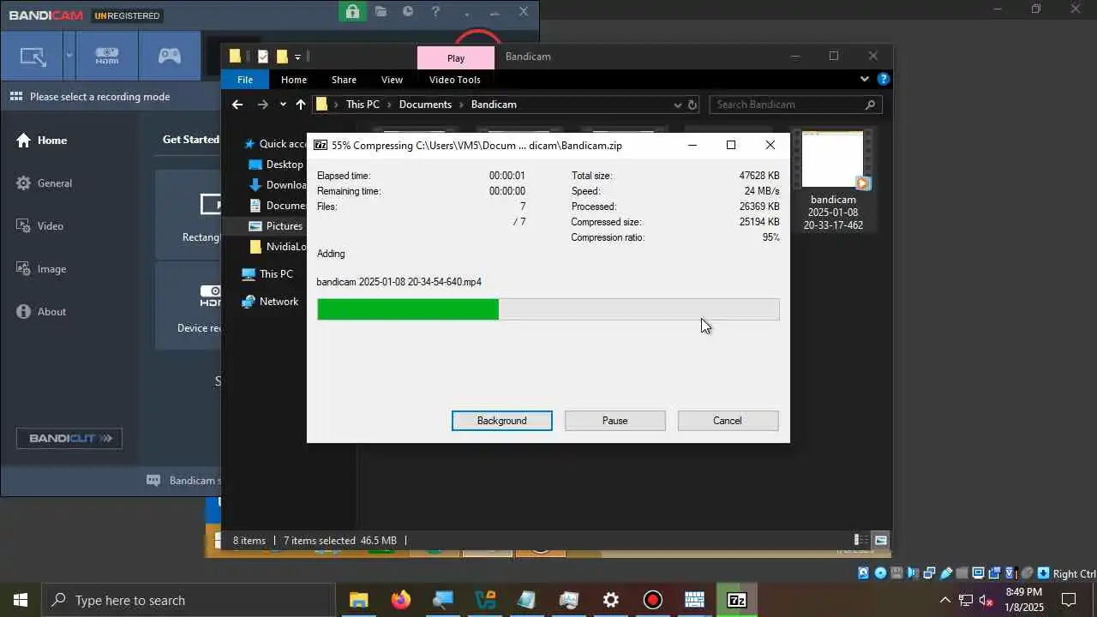1097x617 pixels.
Task: Select Network in Explorer navigation pane
Action: (x=270, y=302)
